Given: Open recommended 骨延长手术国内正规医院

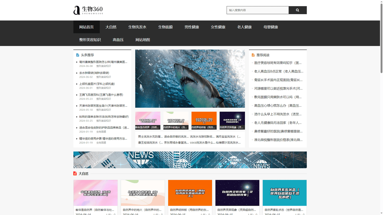Looking at the screenshot, I should click(x=278, y=80).
